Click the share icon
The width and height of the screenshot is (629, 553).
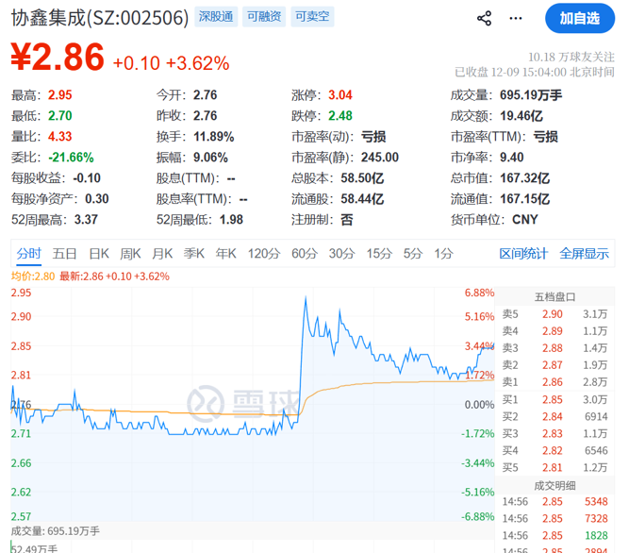point(485,18)
